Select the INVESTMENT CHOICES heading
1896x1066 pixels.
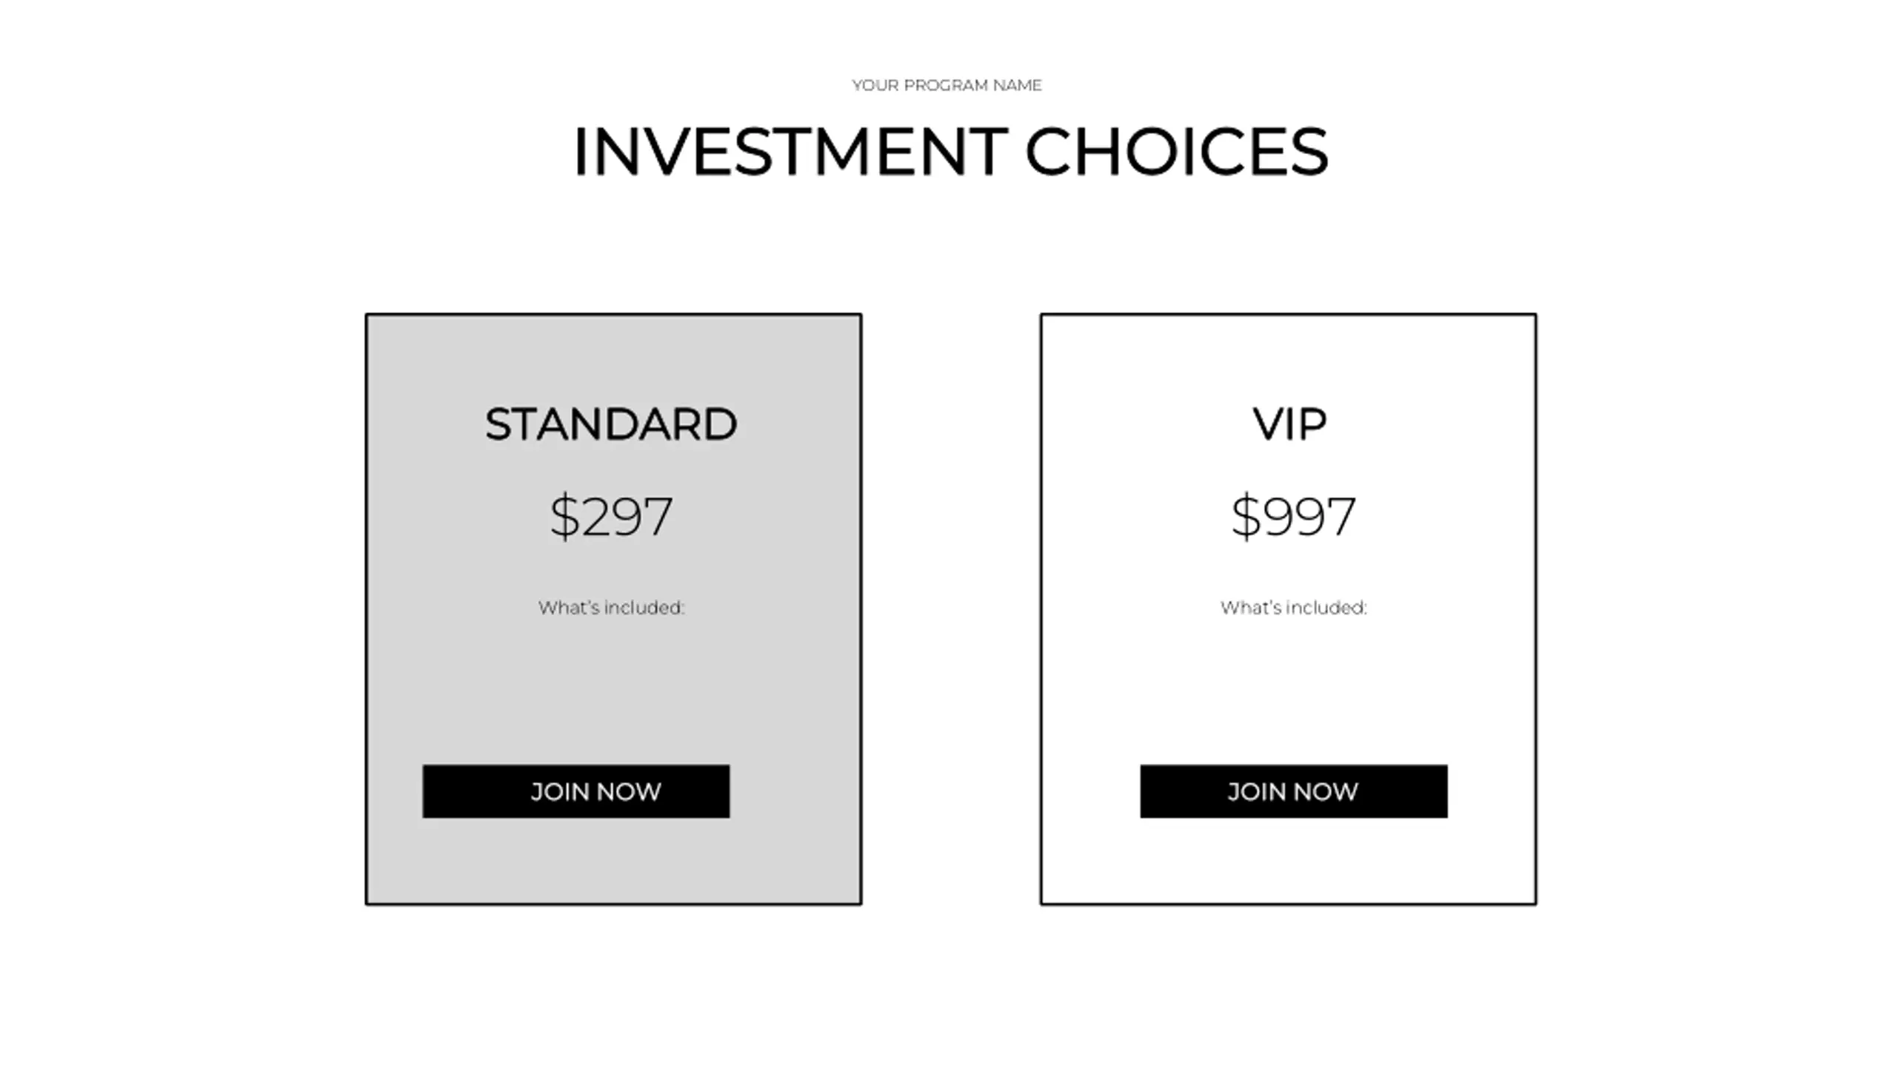tap(950, 152)
